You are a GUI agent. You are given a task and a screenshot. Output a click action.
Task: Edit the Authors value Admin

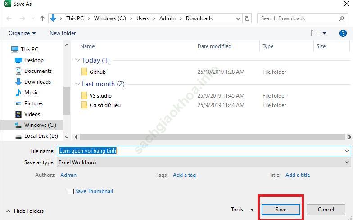click(x=68, y=175)
